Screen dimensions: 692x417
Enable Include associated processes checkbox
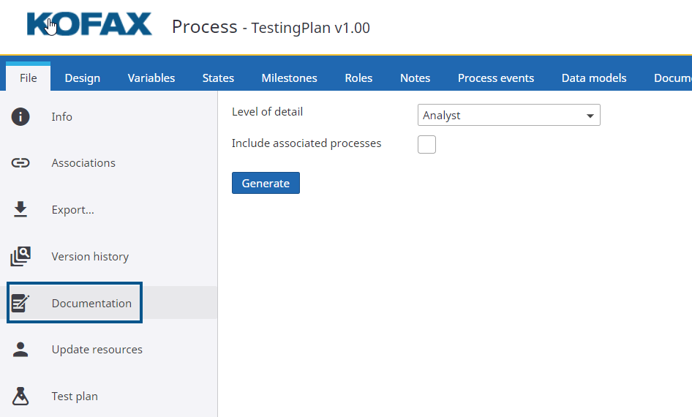426,144
